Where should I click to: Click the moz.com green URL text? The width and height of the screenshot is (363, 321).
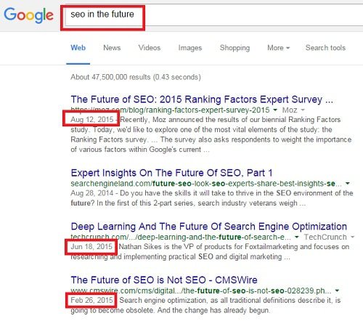click(x=170, y=110)
